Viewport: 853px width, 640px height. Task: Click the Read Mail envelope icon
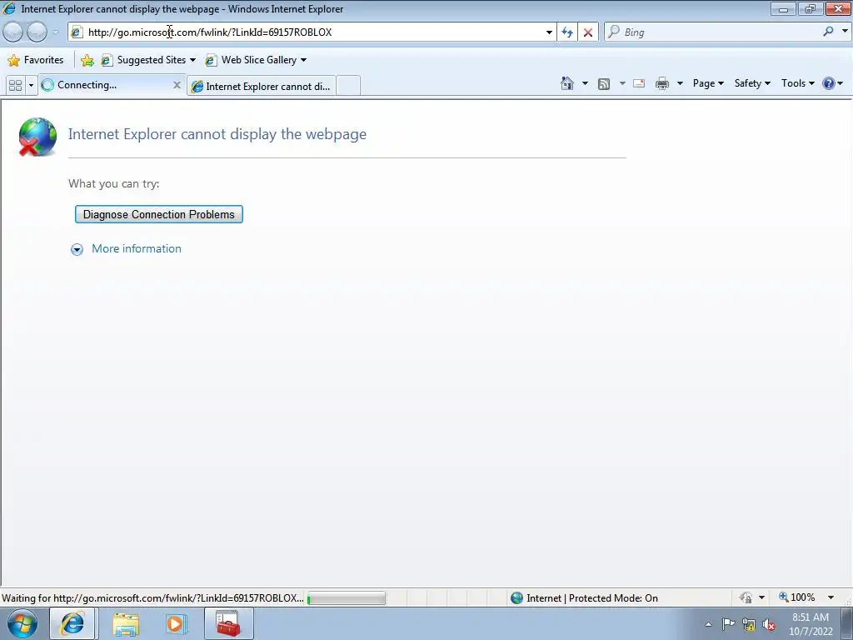(639, 83)
